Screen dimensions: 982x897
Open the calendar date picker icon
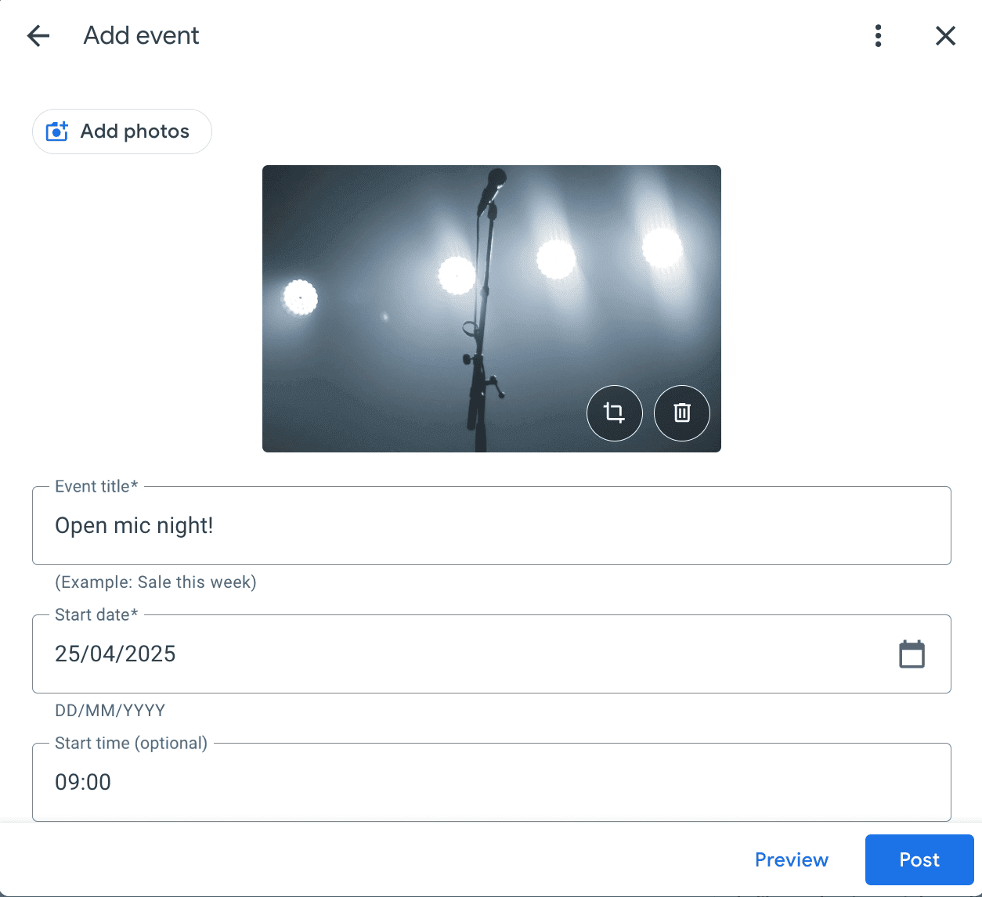[912, 654]
